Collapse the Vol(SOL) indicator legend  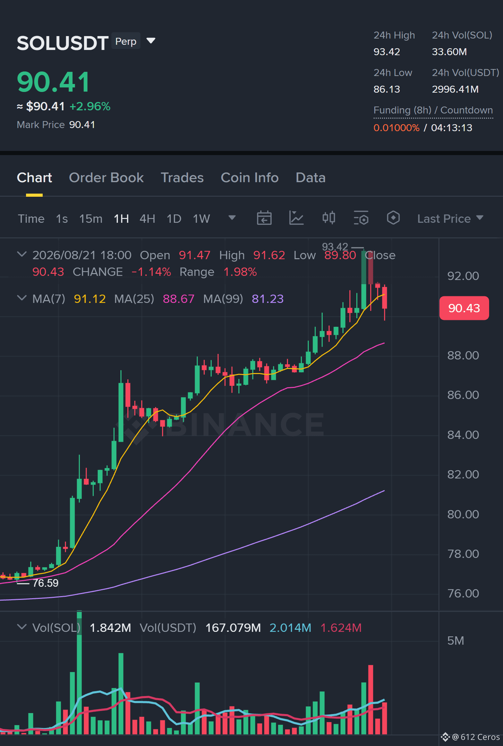pyautogui.click(x=22, y=627)
